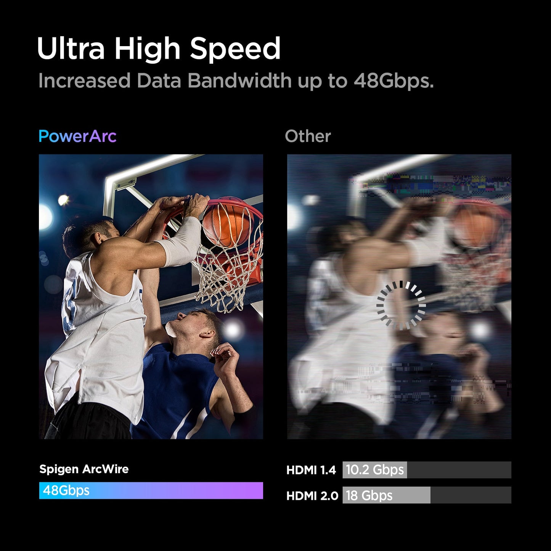Click the HDMI 2.0 18 Gbps bar

pyautogui.click(x=427, y=495)
